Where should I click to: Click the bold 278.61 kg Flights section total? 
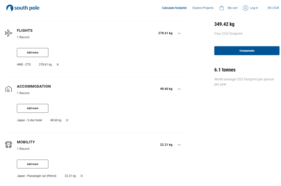(165, 33)
